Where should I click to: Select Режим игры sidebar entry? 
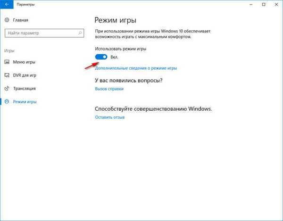coord(25,102)
